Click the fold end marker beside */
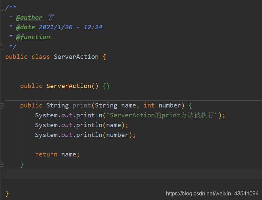This screenshot has height=200, width=262. [2, 47]
